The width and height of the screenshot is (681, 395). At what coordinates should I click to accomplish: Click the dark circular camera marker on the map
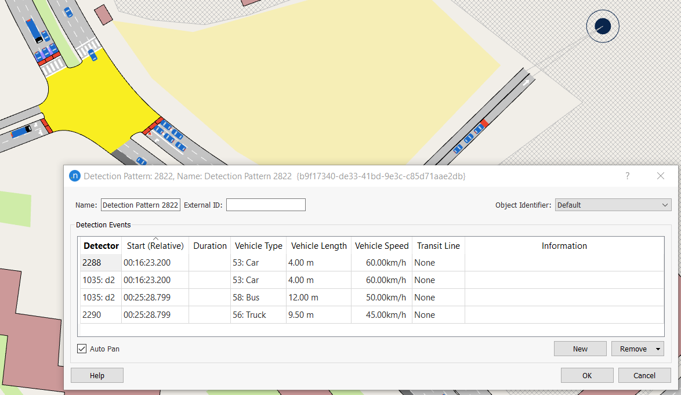coord(602,26)
